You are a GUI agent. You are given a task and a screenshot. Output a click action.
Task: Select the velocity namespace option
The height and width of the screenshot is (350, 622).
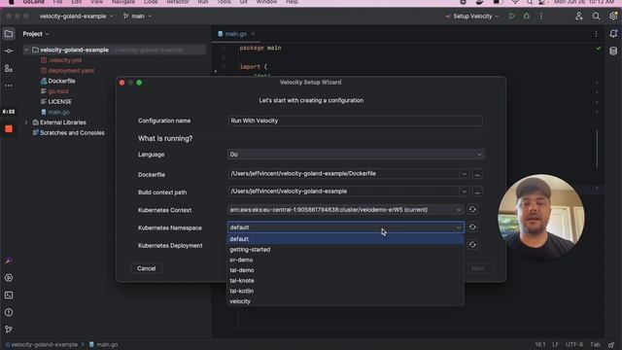tap(345, 300)
